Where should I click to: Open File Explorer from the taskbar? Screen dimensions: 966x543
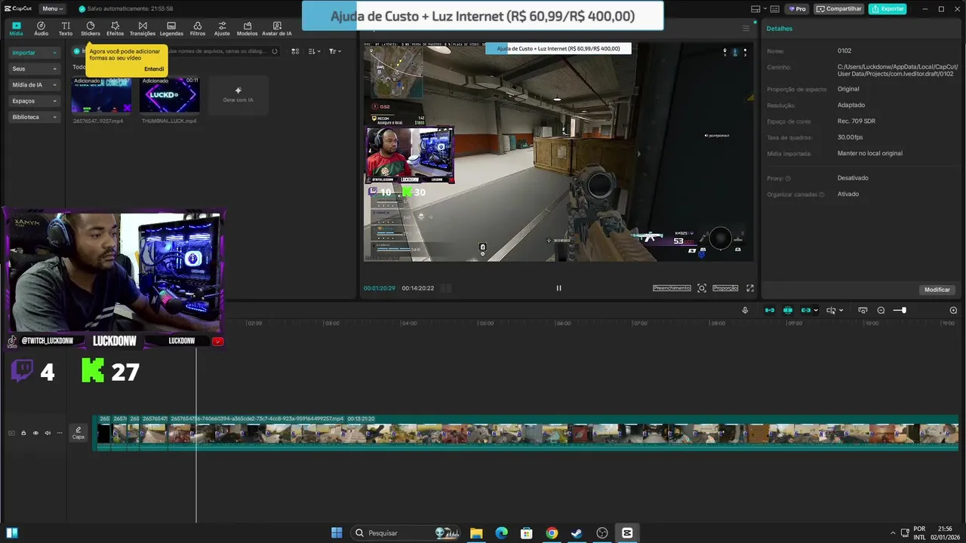[x=476, y=533]
